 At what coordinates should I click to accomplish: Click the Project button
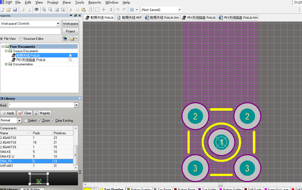[71, 31]
